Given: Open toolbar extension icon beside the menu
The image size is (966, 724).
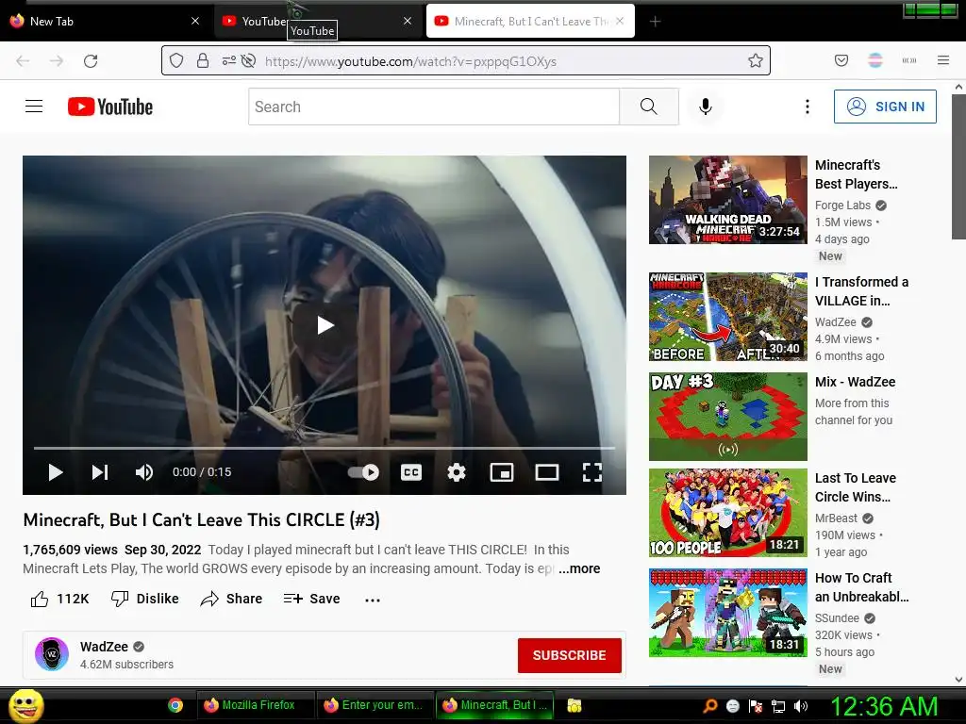Looking at the screenshot, I should [908, 60].
